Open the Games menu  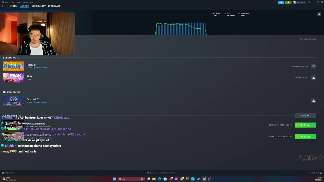point(25,2)
